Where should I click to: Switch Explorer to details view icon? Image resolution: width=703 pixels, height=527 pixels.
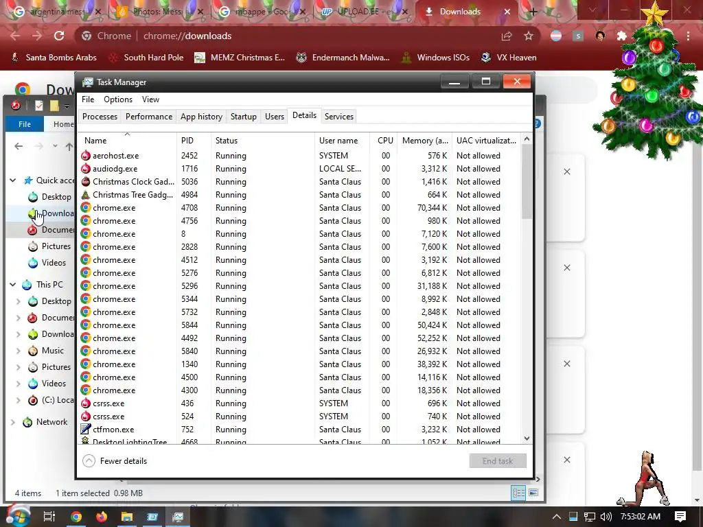click(x=519, y=493)
